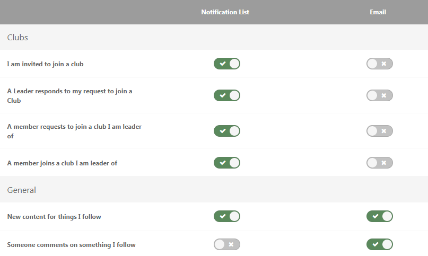
Task: Toggle notification list for member join requests
Action: (x=226, y=131)
